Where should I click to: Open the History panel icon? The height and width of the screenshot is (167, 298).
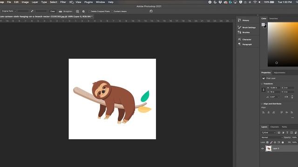(239, 20)
